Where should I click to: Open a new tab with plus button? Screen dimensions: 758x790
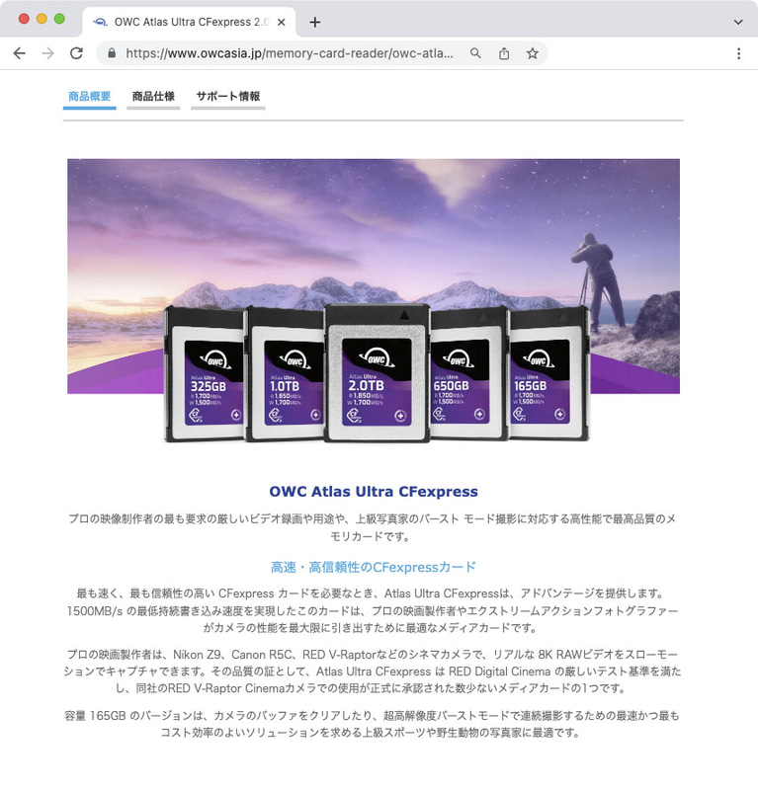314,22
